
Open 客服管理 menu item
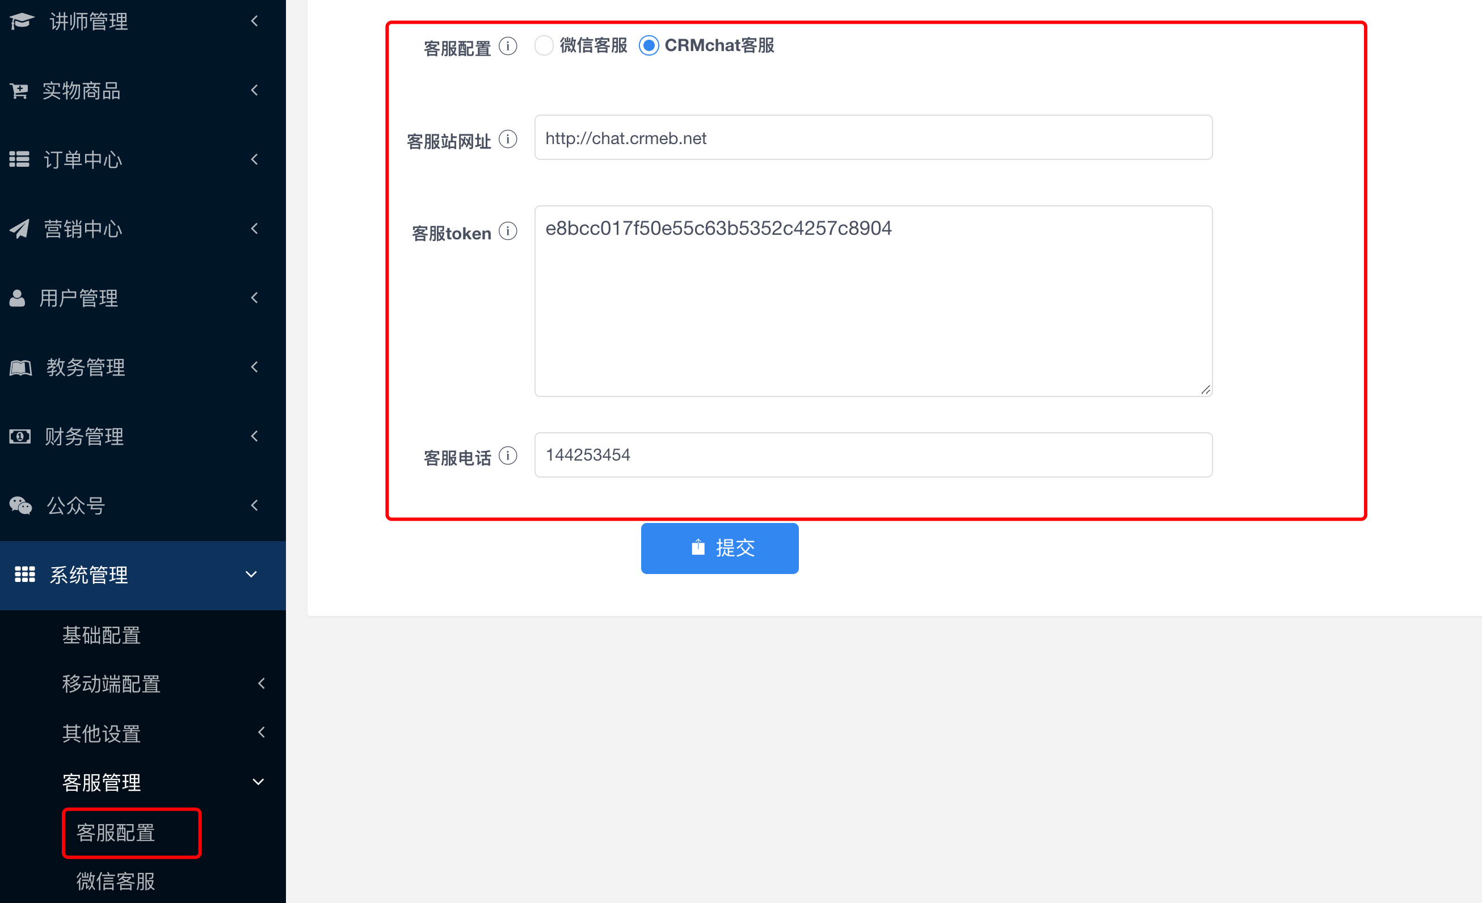102,783
